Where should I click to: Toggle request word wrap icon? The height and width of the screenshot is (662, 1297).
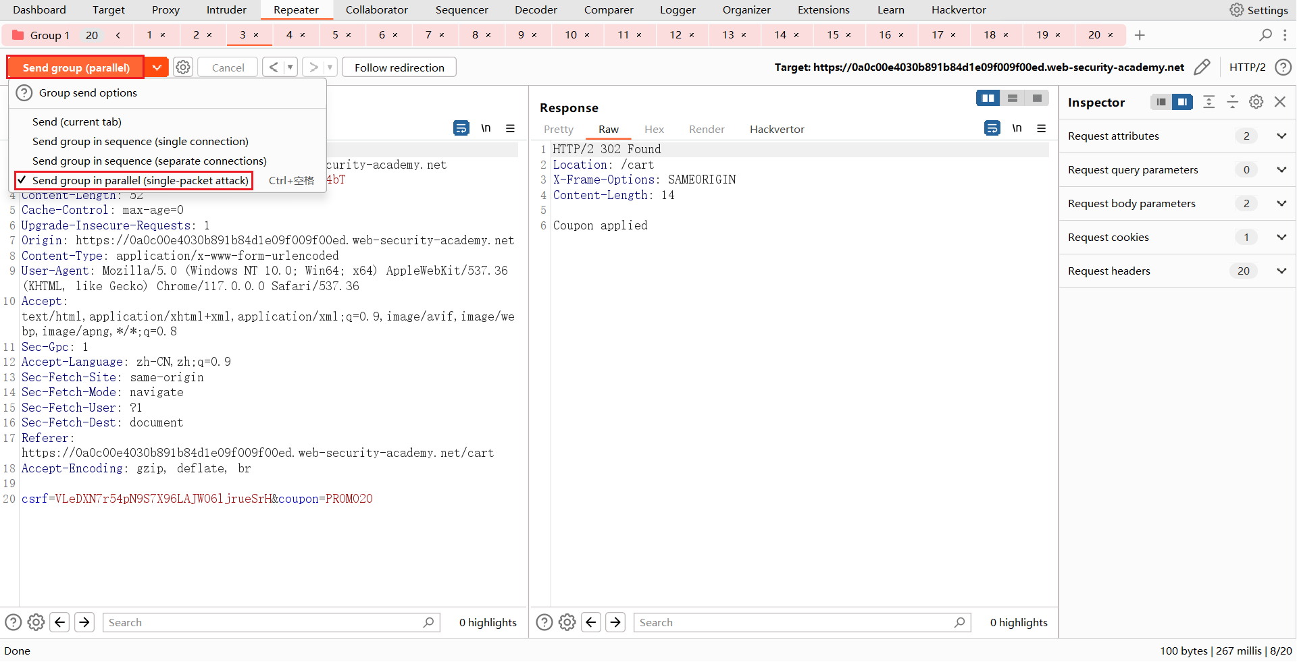[461, 128]
